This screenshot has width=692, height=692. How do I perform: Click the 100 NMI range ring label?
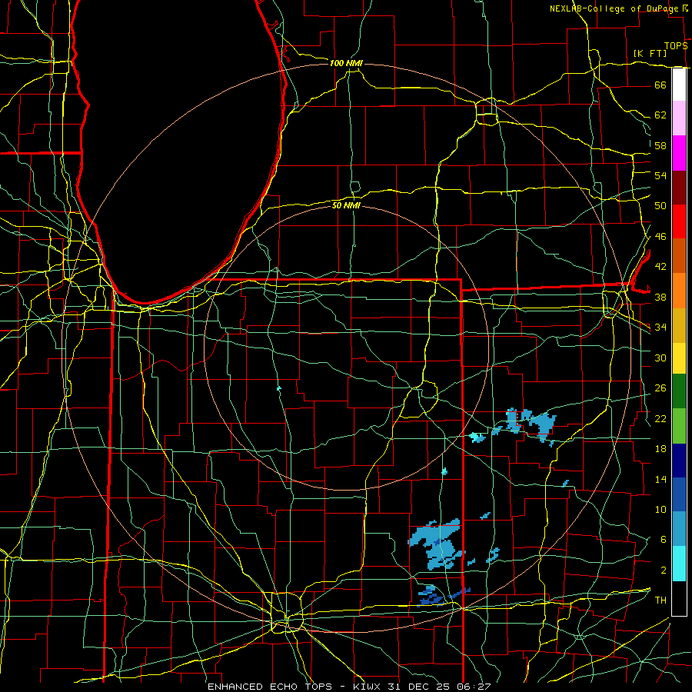pos(346,63)
